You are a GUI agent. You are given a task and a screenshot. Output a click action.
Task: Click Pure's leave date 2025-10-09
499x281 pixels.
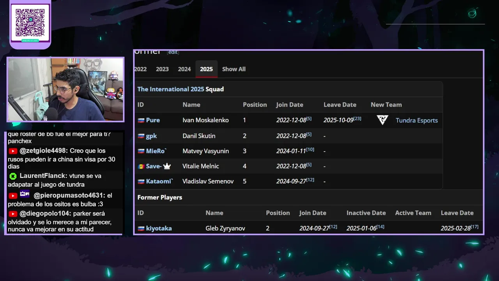coord(338,121)
